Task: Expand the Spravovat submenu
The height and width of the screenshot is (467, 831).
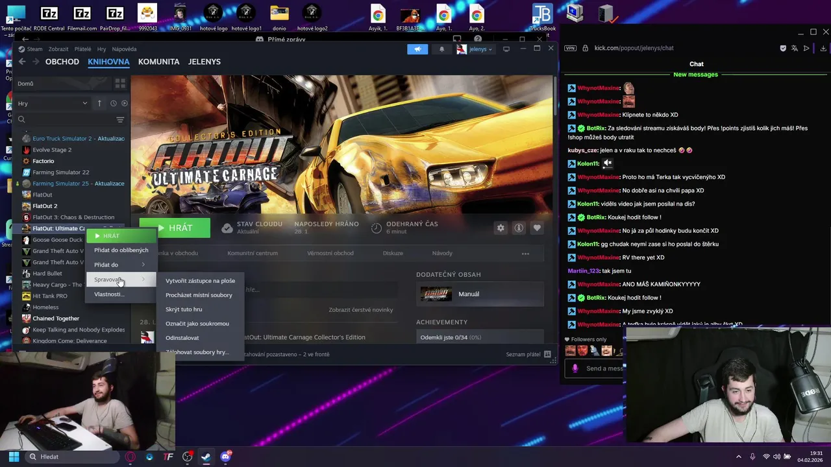Action: [121, 280]
